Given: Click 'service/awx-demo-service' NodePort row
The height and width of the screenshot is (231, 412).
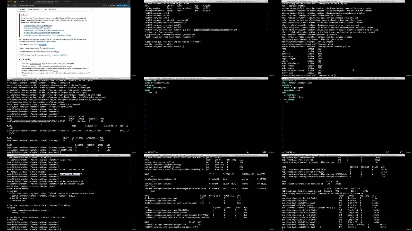Looking at the screenshot, I should click(206, 184).
